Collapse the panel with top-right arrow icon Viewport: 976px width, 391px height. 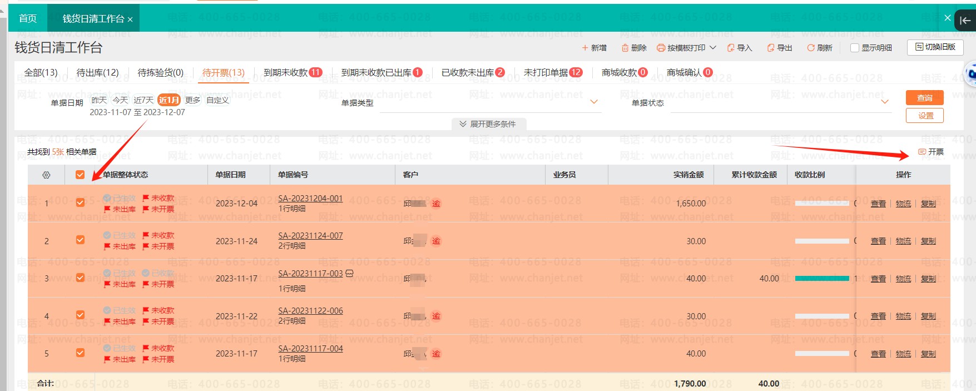tap(965, 21)
